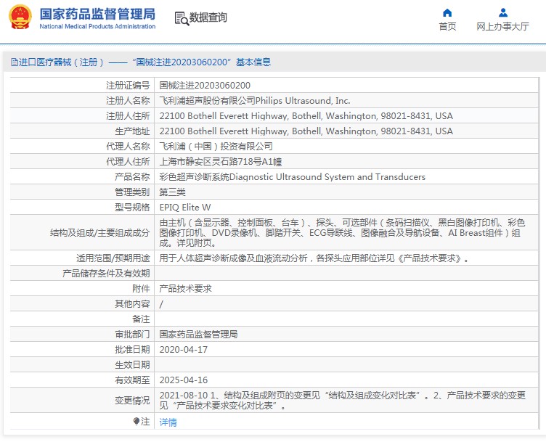Click the national emblem logo
The image size is (546, 442).
(x=20, y=17)
